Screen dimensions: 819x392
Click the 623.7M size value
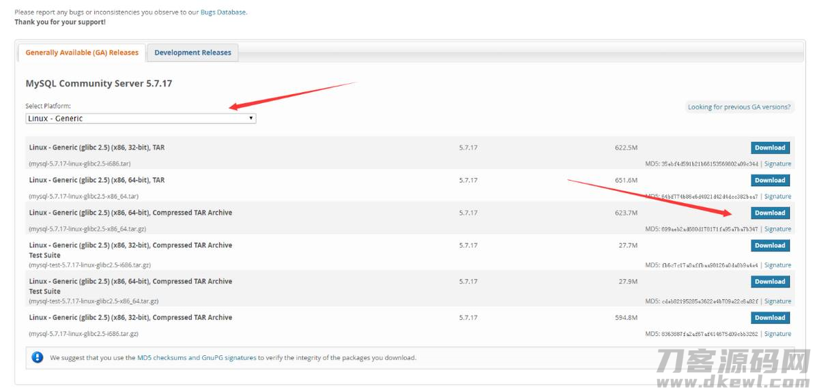point(626,213)
